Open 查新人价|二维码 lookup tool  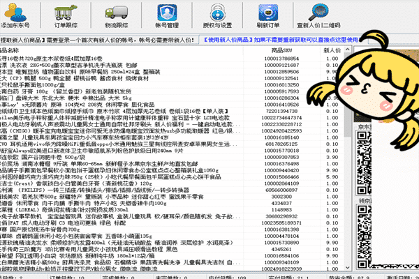pos(318,15)
